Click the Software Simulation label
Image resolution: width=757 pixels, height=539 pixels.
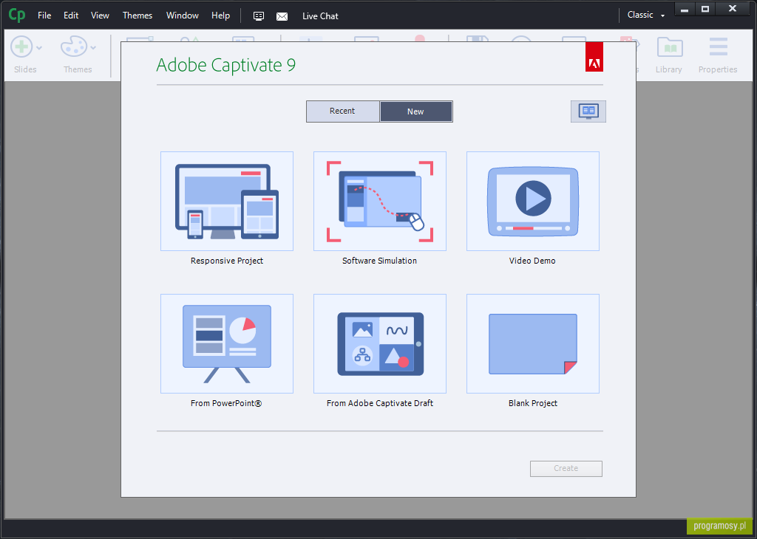tap(379, 261)
